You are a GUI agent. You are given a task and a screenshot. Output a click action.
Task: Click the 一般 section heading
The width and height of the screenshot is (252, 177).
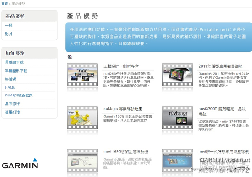(68, 57)
